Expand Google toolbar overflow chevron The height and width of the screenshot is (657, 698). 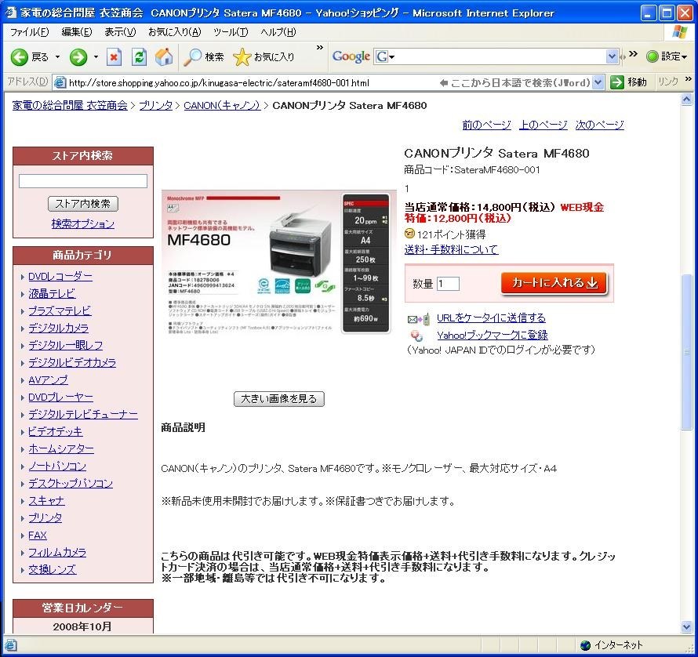[633, 54]
